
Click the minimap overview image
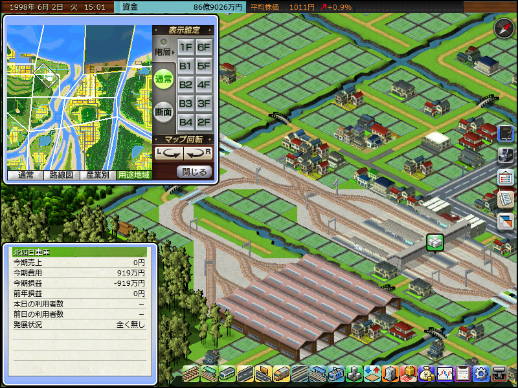point(80,98)
